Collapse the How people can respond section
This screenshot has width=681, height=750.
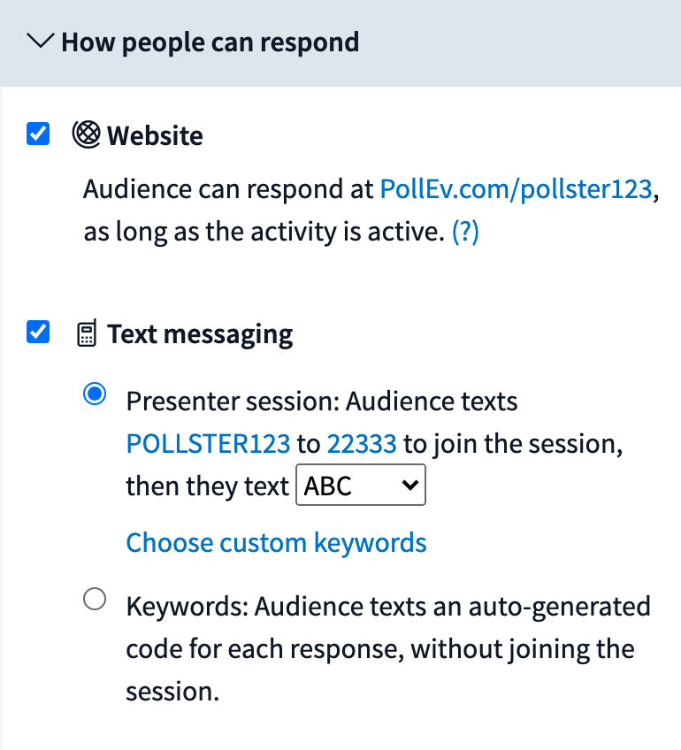[40, 42]
